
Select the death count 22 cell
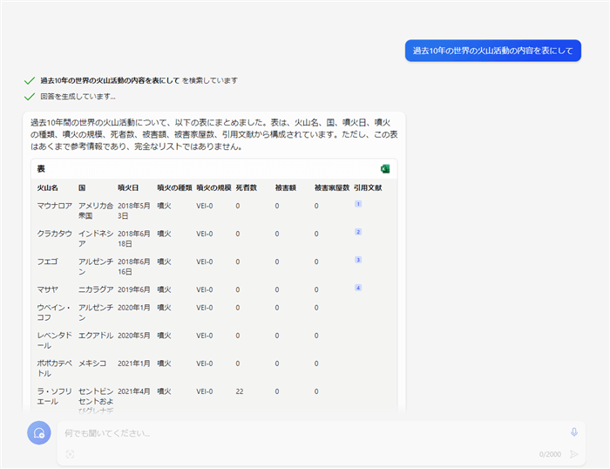click(240, 391)
